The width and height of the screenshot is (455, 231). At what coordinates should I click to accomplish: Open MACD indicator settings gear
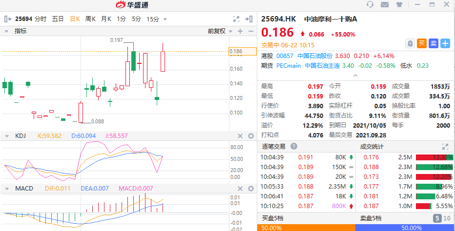[251, 189]
